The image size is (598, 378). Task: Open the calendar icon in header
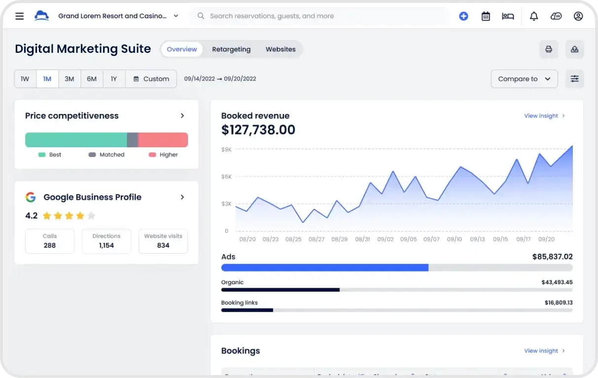486,16
